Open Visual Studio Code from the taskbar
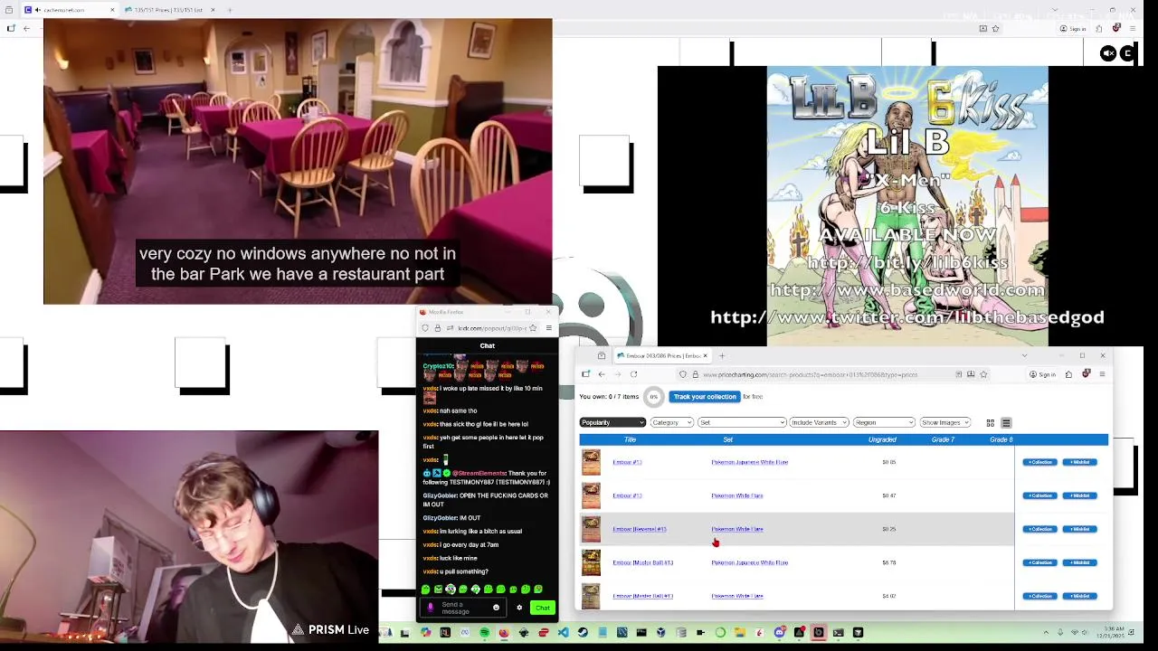Screen dimensions: 1158x651 [x=564, y=632]
